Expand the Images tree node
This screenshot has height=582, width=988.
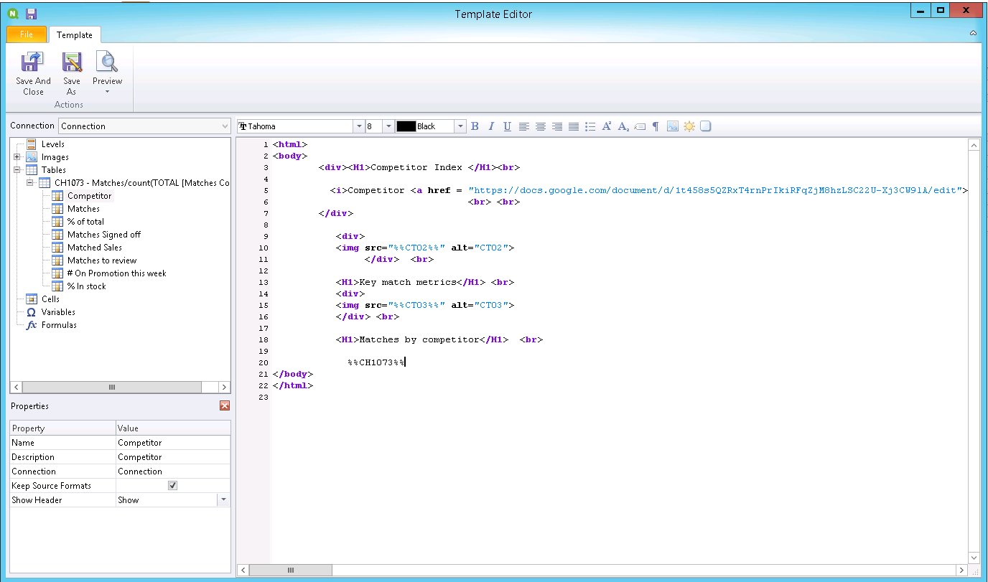(x=17, y=157)
